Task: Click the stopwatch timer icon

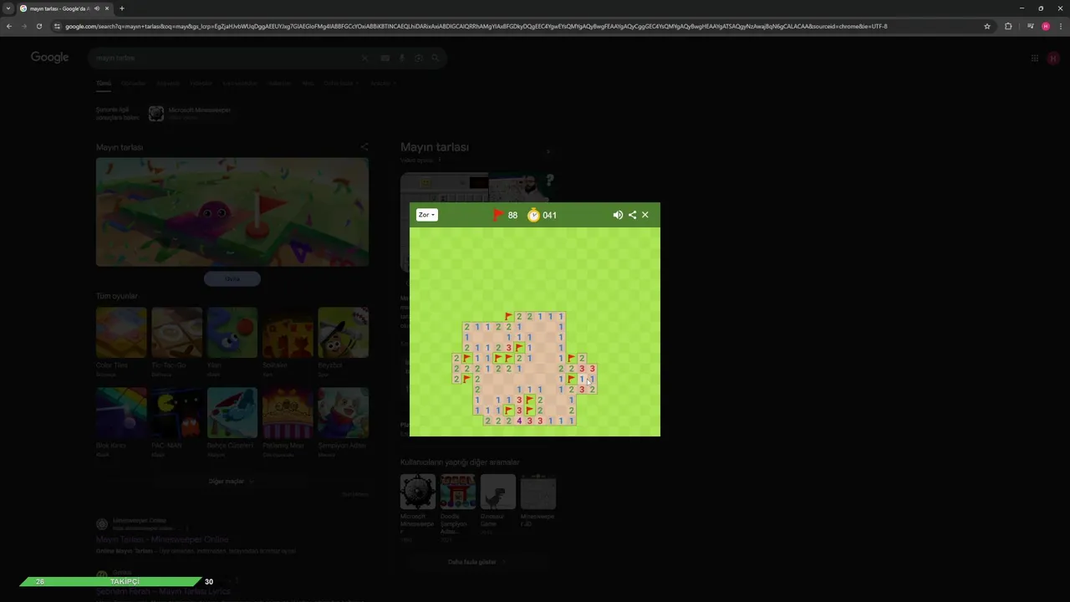Action: tap(533, 215)
